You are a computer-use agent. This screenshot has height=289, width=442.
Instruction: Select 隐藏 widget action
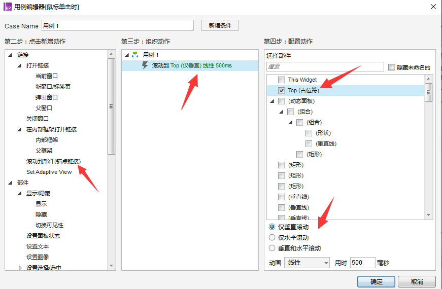pos(41,214)
